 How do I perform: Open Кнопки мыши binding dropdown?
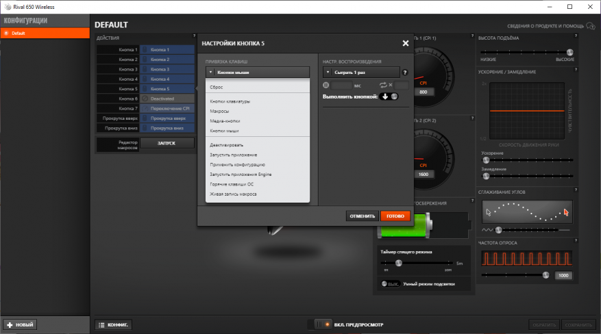tap(258, 73)
